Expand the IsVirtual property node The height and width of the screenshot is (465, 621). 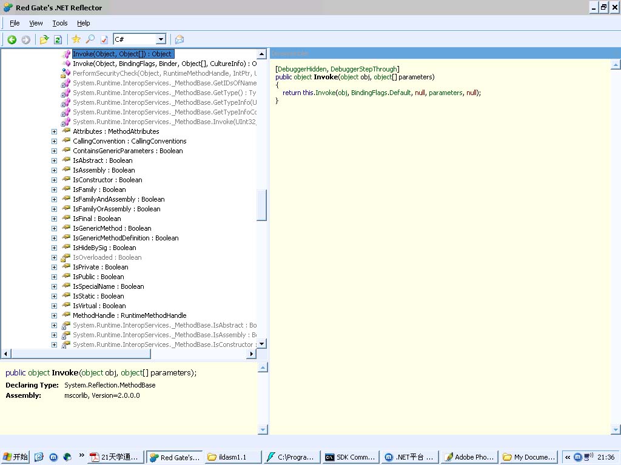[54, 306]
